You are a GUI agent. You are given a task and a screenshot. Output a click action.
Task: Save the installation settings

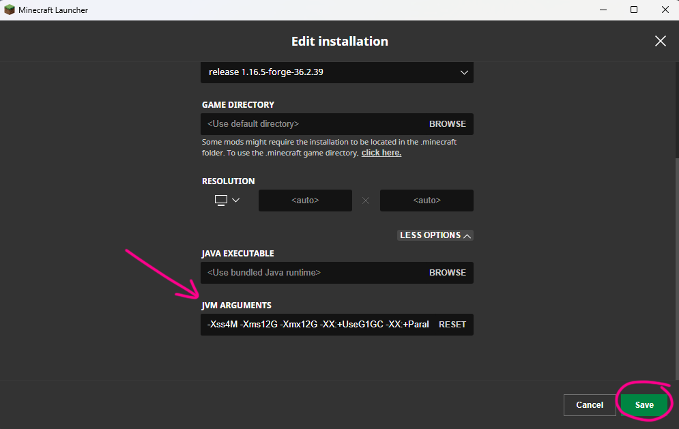point(644,405)
